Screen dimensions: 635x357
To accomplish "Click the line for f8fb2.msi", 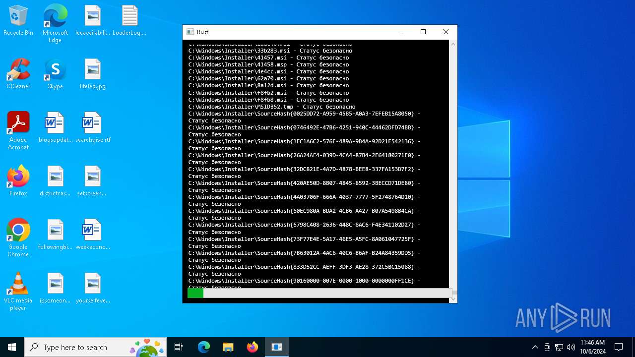I will [268, 93].
